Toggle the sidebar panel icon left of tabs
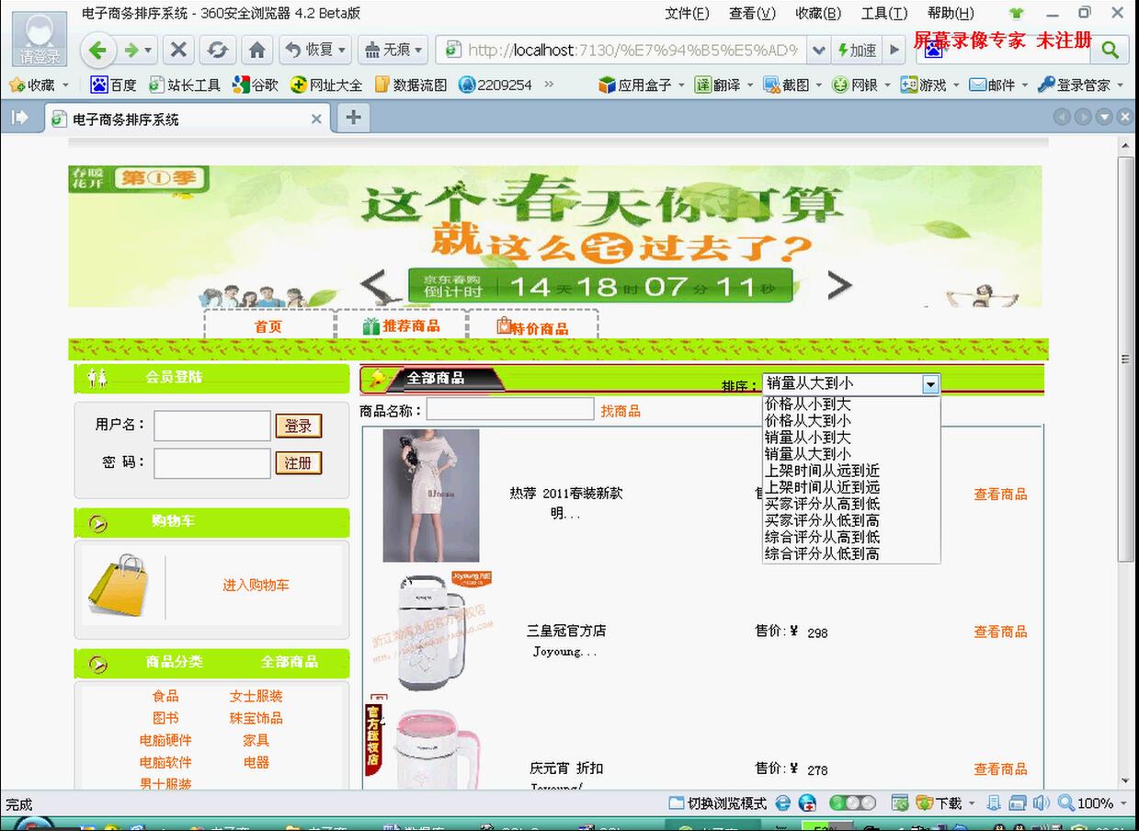Image resolution: width=1139 pixels, height=831 pixels. tap(19, 118)
